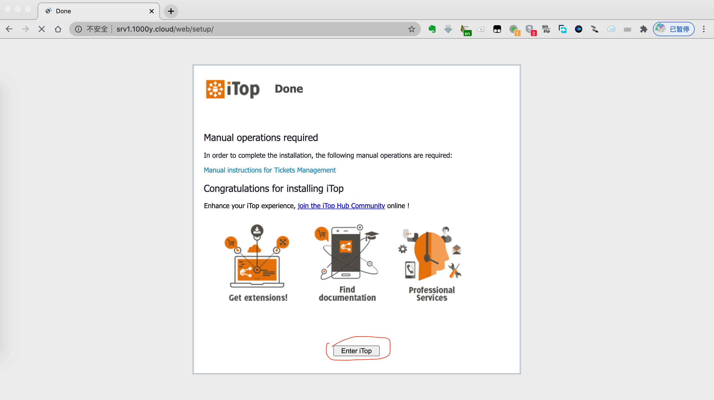
Task: Go forward using browser forward arrow
Action: tap(25, 29)
